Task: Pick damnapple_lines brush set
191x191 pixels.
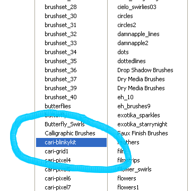Action: pos(138,34)
